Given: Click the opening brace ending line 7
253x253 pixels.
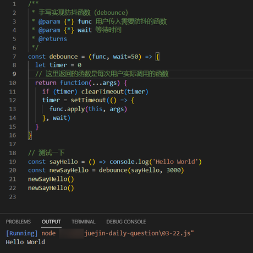Looking at the screenshot, I should tap(157, 57).
